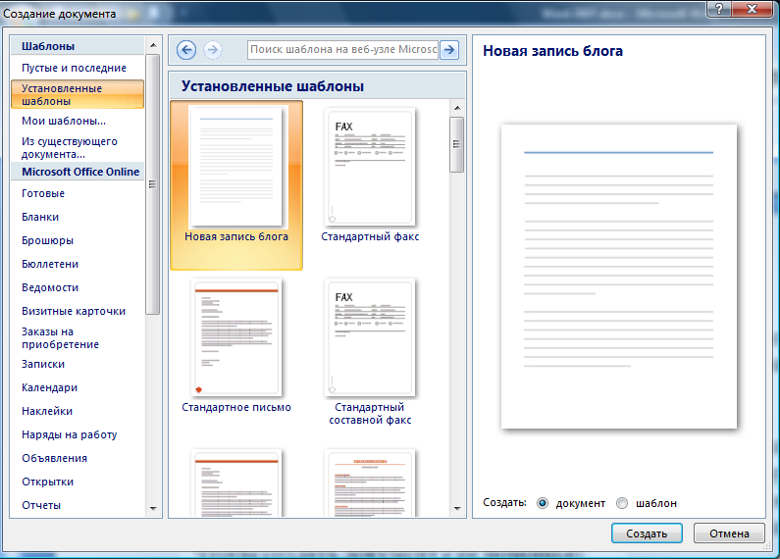Open 'Наклейки' online category
Screen dimensions: 780x559
point(47,411)
